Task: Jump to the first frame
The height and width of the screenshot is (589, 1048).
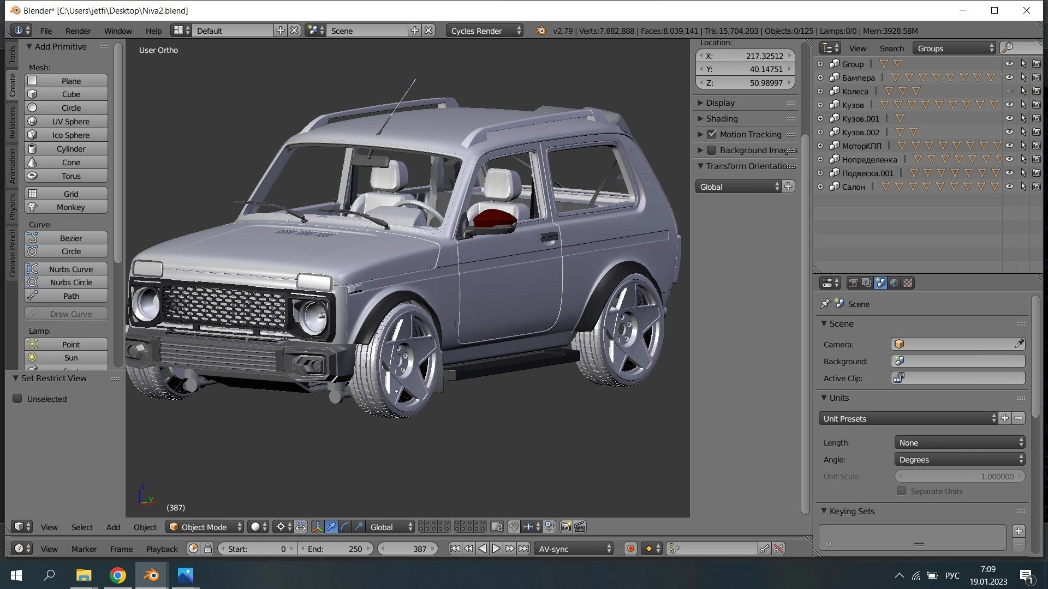Action: (455, 549)
